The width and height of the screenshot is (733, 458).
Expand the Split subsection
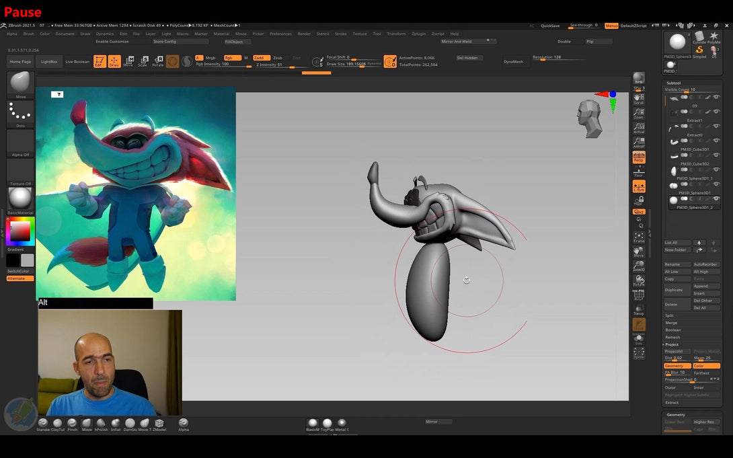pos(669,315)
